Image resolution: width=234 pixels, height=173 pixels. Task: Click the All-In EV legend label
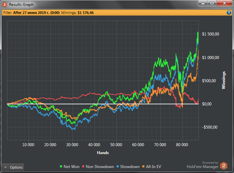(153, 167)
